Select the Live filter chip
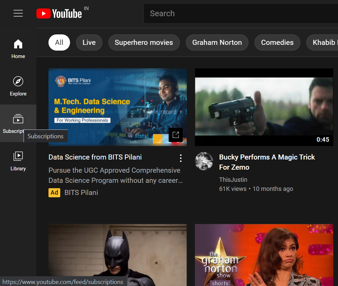338x286 pixels. tap(89, 42)
